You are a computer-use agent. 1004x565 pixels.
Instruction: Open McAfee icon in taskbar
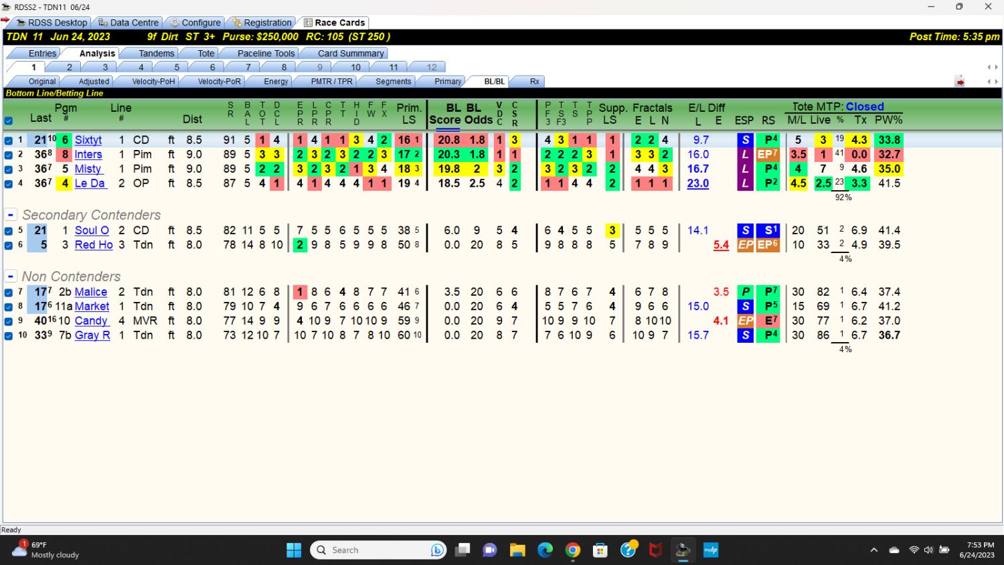pos(655,550)
